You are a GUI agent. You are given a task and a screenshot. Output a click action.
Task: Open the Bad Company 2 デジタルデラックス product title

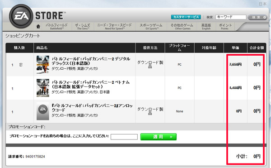[91, 61]
